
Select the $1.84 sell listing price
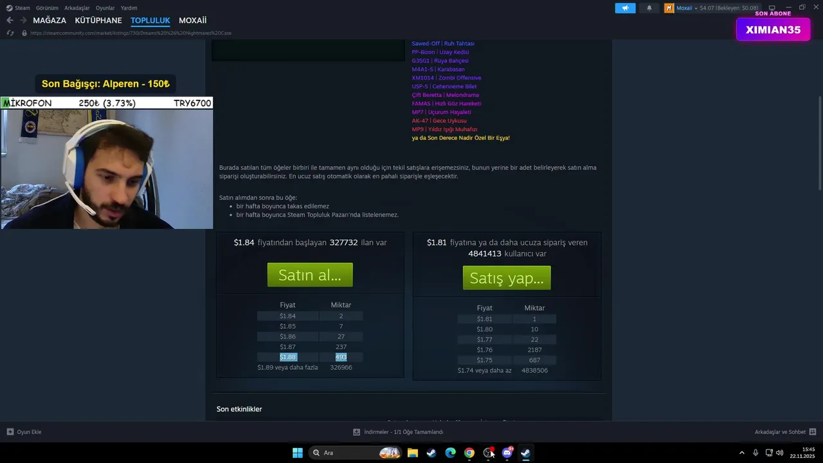click(287, 316)
